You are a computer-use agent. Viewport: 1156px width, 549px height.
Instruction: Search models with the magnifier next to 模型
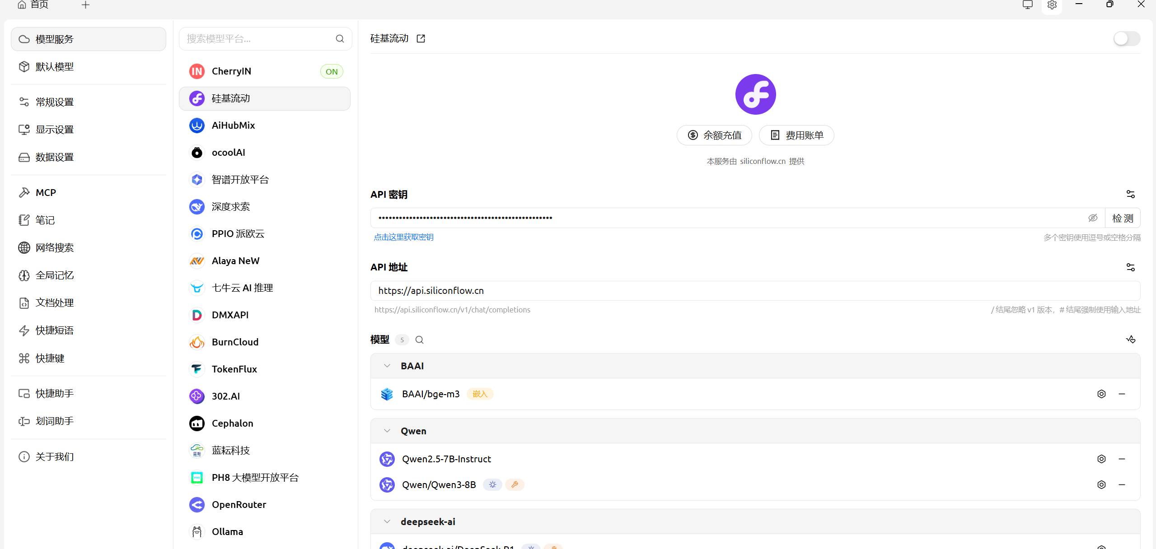coord(419,340)
